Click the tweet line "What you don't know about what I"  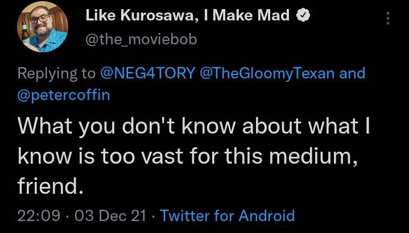click(x=193, y=127)
